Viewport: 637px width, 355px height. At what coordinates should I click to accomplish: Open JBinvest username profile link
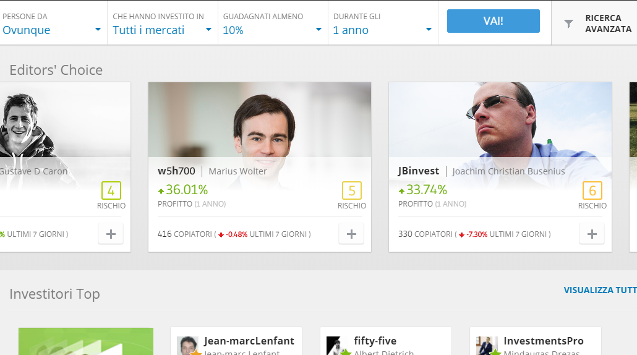419,171
